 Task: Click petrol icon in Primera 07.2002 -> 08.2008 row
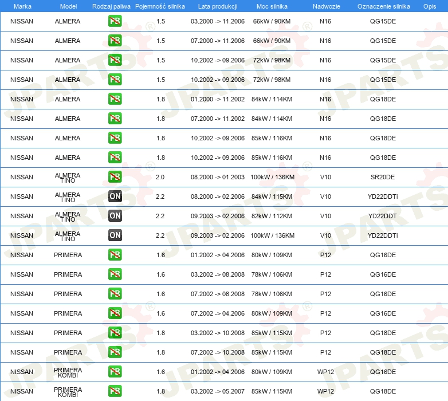[x=115, y=294]
